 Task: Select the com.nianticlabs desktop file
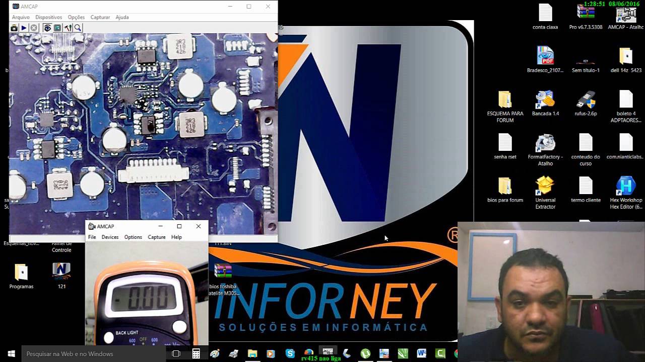click(x=626, y=146)
